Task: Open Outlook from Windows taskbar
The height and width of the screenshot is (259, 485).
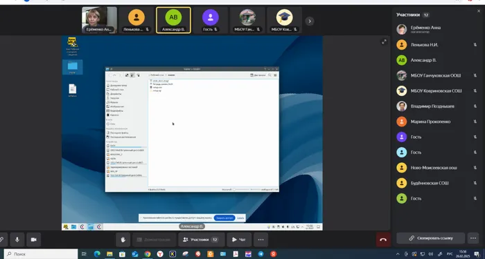Action: (x=135, y=254)
